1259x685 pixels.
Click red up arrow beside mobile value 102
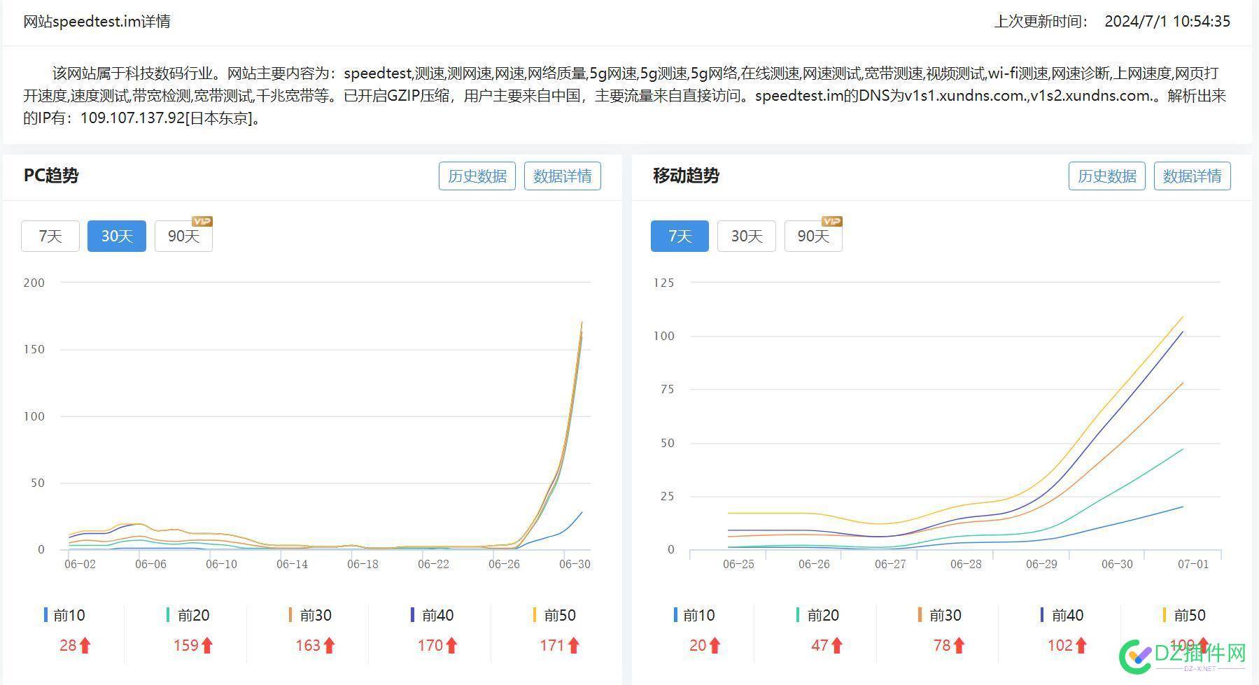(x=1081, y=645)
